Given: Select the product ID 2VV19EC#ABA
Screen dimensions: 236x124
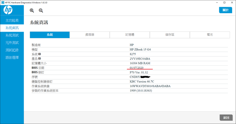Looking at the screenshot, I should 140,59.
